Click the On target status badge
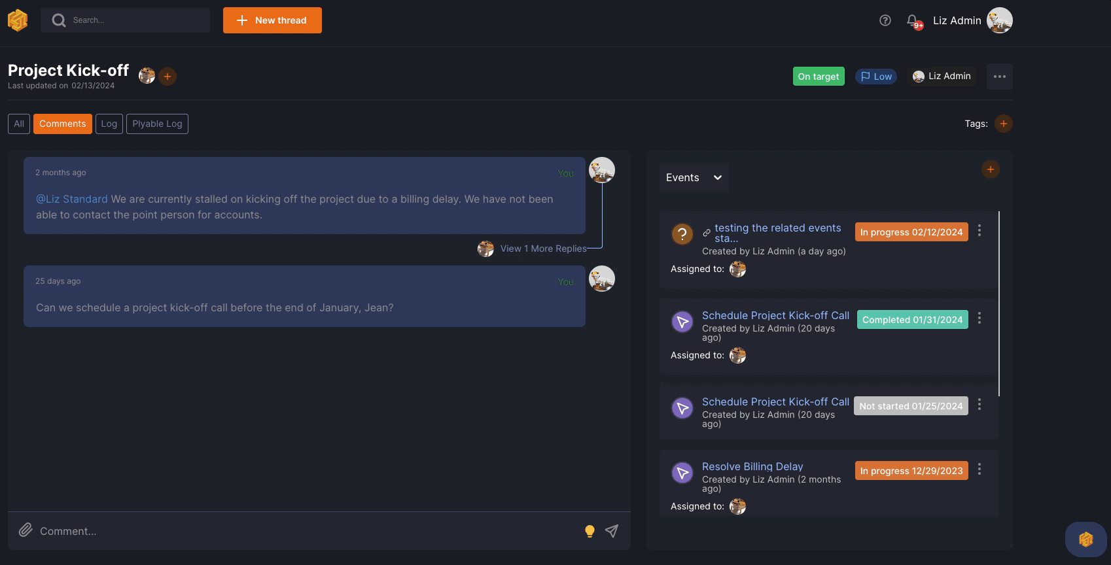Viewport: 1111px width, 565px height. coord(818,77)
